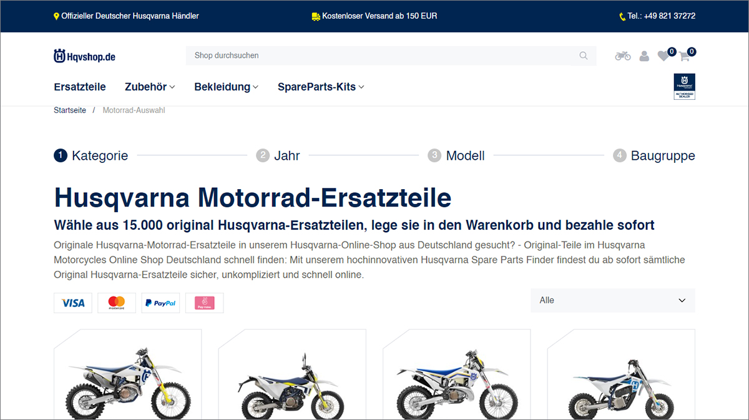Click the Husqvarna Motorrad-Ersatzteile heading
The width and height of the screenshot is (749, 420).
(x=253, y=197)
